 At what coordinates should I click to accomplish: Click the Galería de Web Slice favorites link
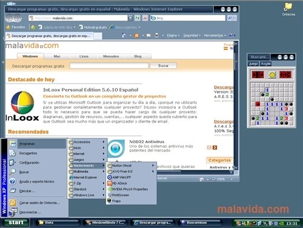point(57,27)
